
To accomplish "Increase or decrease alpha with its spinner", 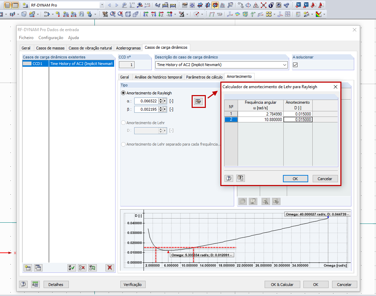I will [x=161, y=101].
